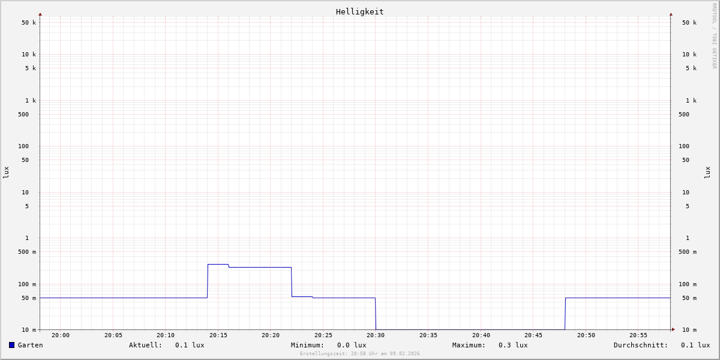This screenshot has height=360, width=720.
Task: Click the red arrow at the time axis end
Action: click(673, 329)
